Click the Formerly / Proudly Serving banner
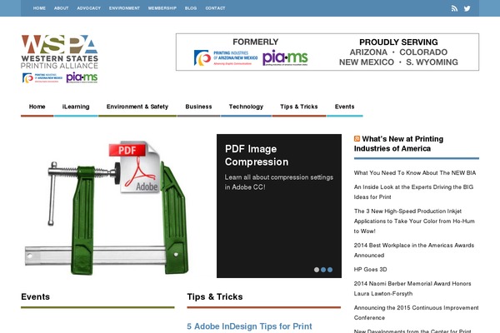The height and width of the screenshot is (333, 500). tap(327, 52)
